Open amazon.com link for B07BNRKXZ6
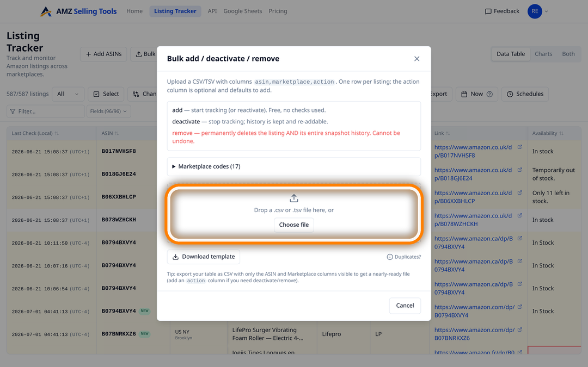Screen dimensions: 588x367 coord(475,334)
